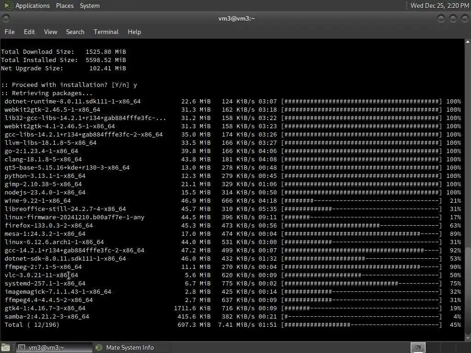Click the Retrieving packages line
The width and height of the screenshot is (471, 353).
(47, 93)
